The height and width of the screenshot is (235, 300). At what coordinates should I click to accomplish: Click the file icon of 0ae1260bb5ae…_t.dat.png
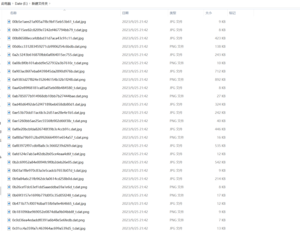pyautogui.click(x=9, y=121)
